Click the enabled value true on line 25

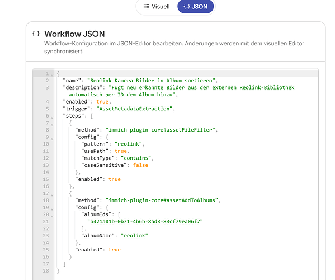(115, 250)
